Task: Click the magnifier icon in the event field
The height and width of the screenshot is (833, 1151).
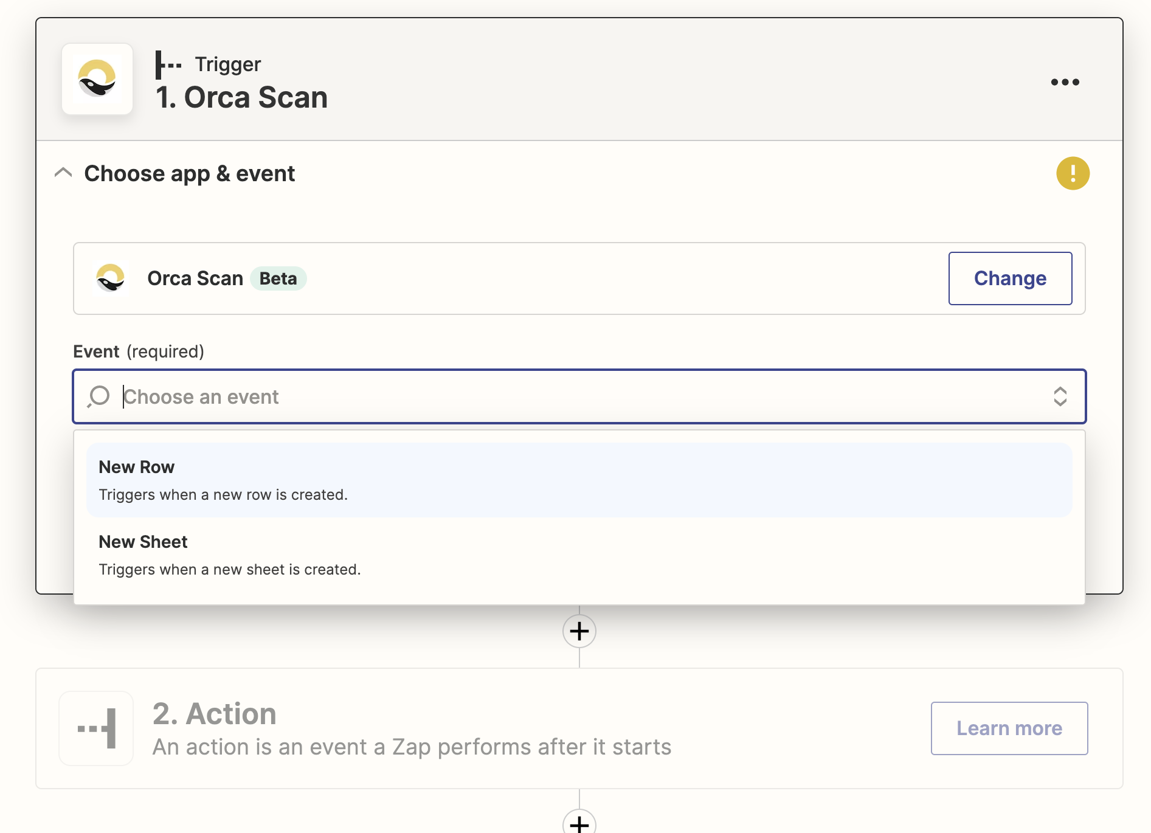Action: click(x=99, y=396)
